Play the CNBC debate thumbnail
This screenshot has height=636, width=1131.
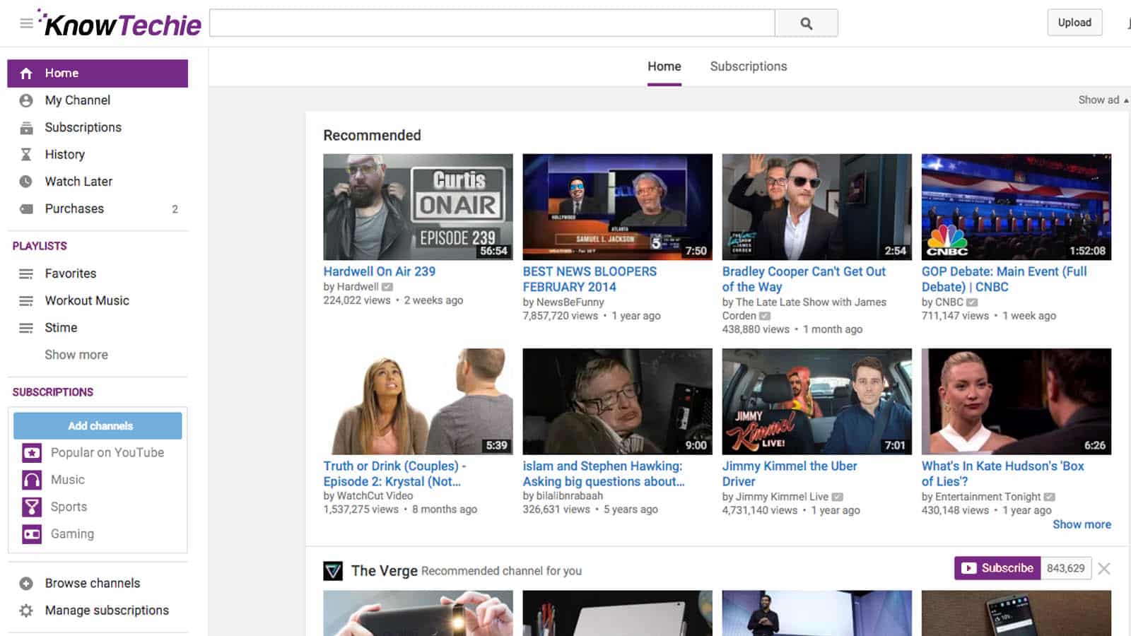[x=1016, y=207]
